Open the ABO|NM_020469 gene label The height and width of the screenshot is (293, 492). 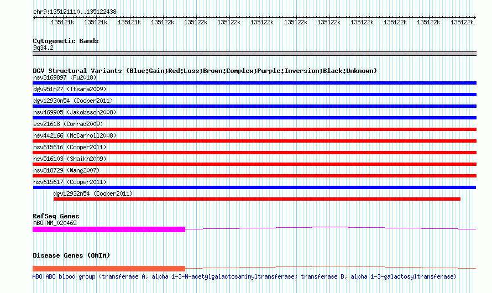[x=55, y=223]
